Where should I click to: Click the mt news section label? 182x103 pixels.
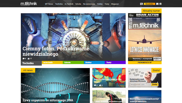coord(28,70)
